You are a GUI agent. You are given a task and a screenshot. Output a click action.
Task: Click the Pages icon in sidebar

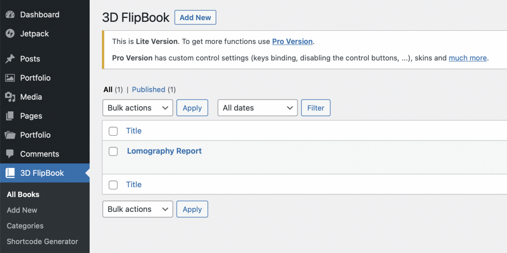pos(10,116)
